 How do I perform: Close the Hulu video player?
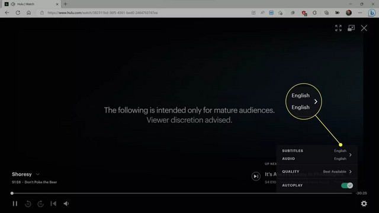tap(364, 28)
